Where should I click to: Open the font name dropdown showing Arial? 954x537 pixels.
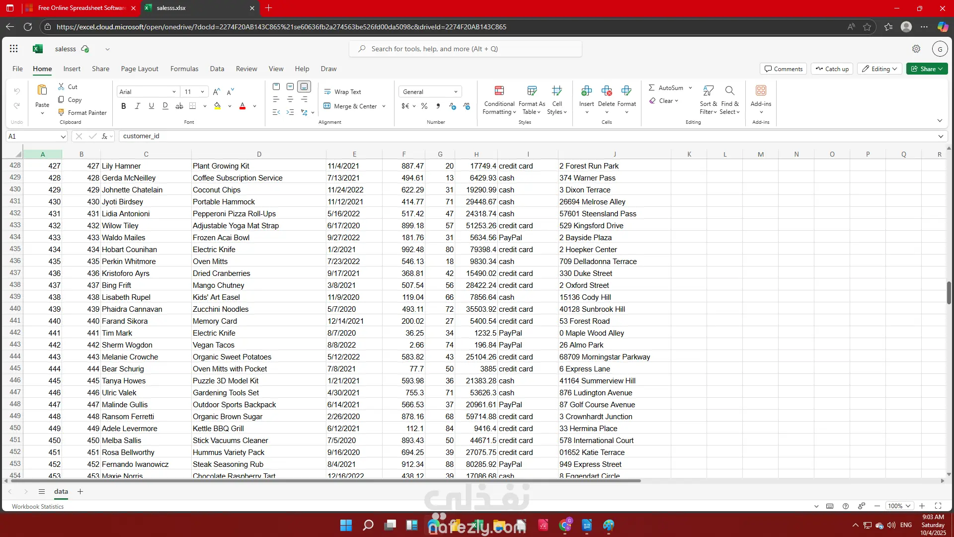174,92
